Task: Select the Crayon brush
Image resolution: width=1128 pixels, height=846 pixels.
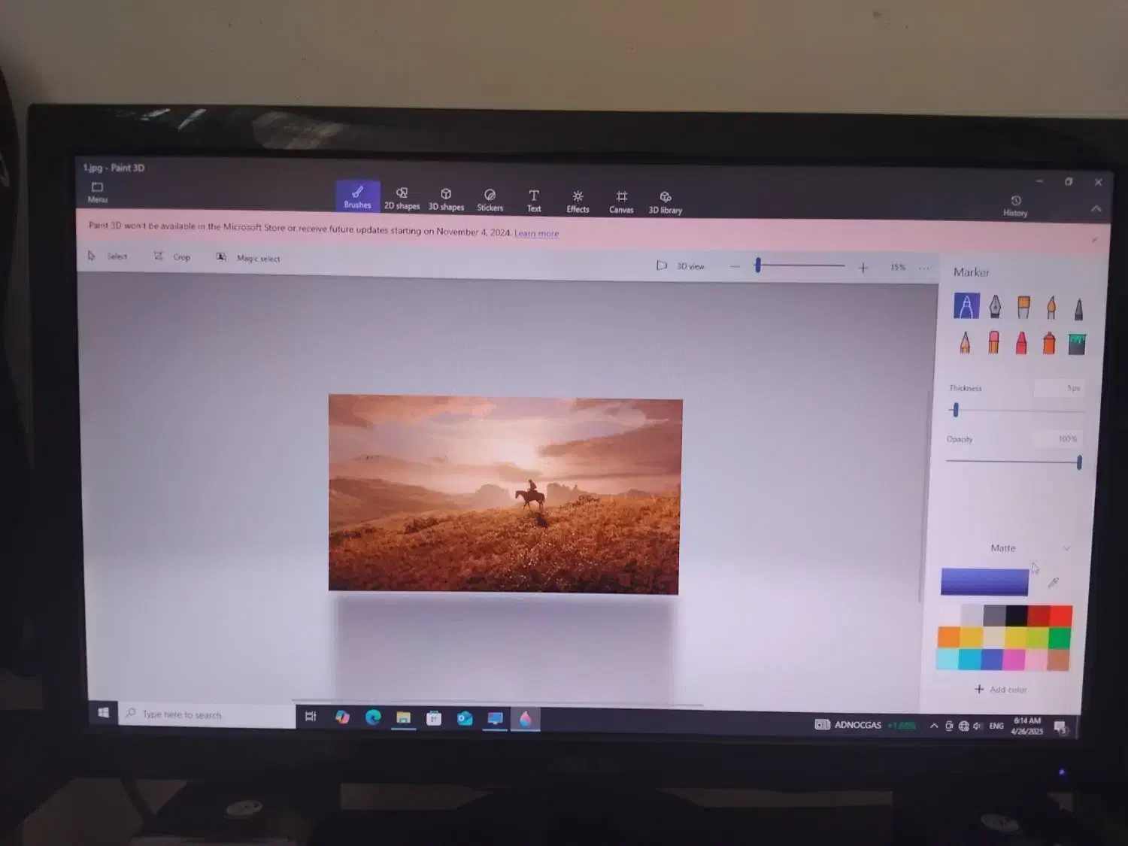Action: pyautogui.click(x=1021, y=343)
